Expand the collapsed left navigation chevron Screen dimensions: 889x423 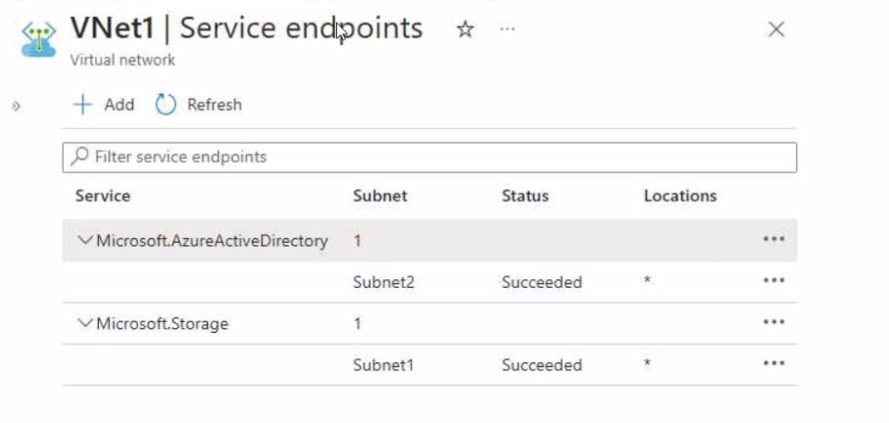click(x=16, y=106)
